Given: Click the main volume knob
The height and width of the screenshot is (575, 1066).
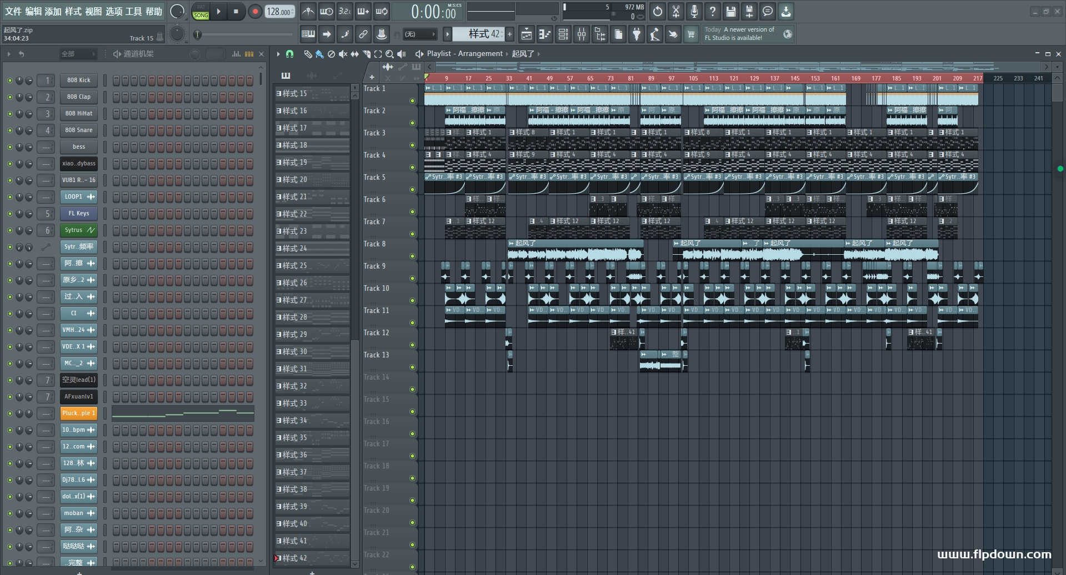Looking at the screenshot, I should point(177,11).
